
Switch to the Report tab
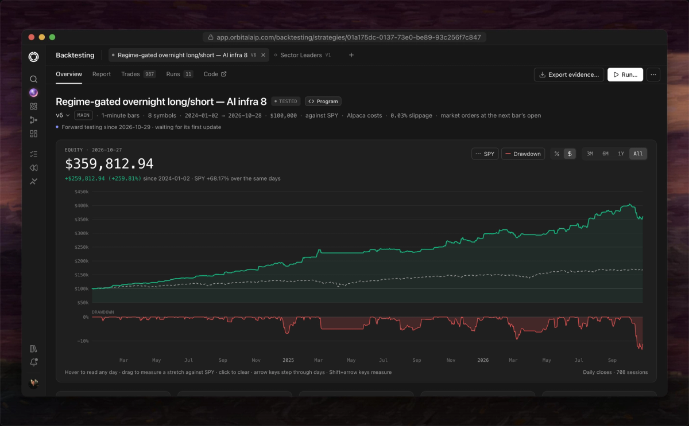102,74
